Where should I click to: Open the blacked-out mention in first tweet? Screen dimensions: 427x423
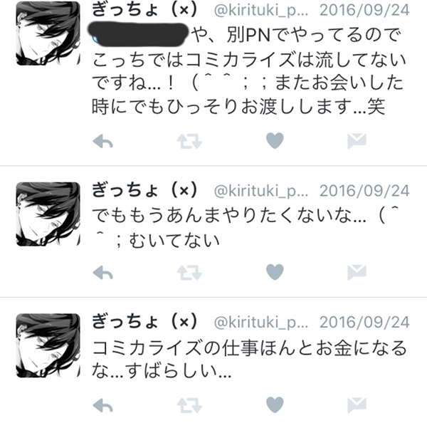pyautogui.click(x=139, y=34)
